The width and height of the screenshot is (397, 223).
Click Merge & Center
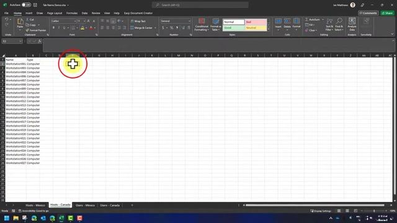pos(141,28)
